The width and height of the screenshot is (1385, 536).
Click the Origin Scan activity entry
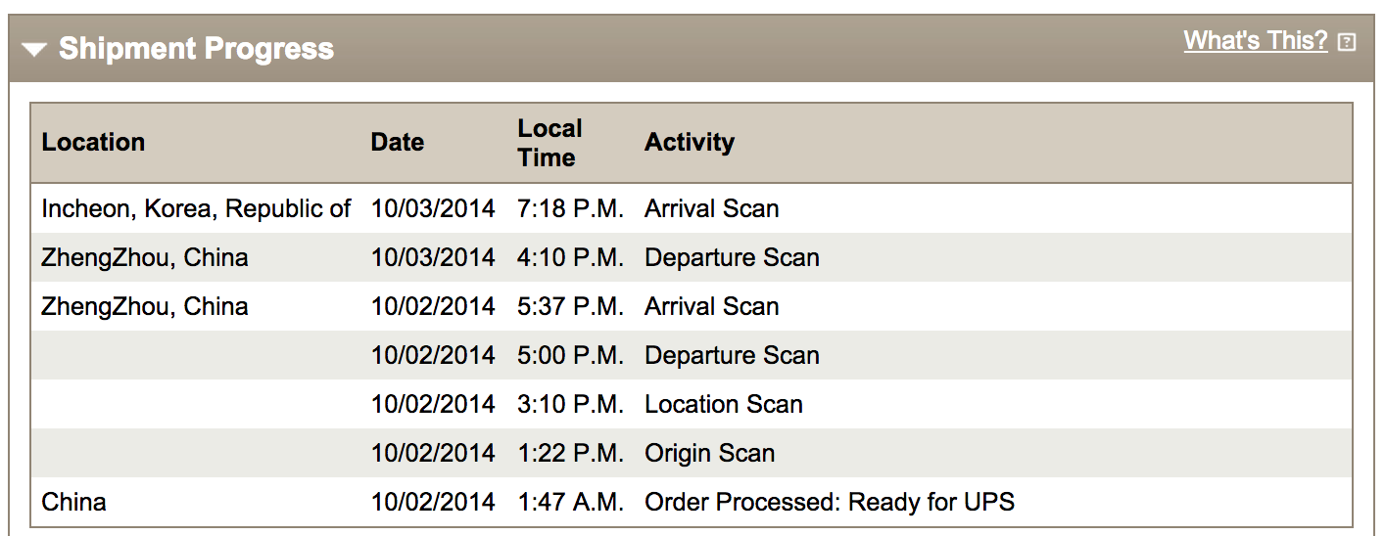pos(709,453)
